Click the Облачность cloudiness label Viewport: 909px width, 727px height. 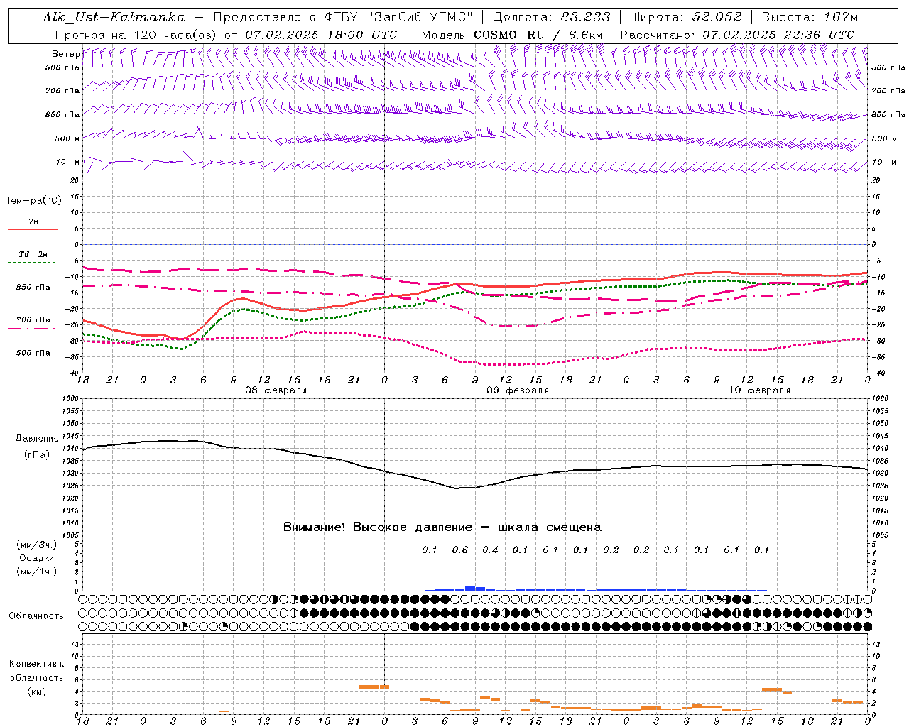tap(36, 616)
